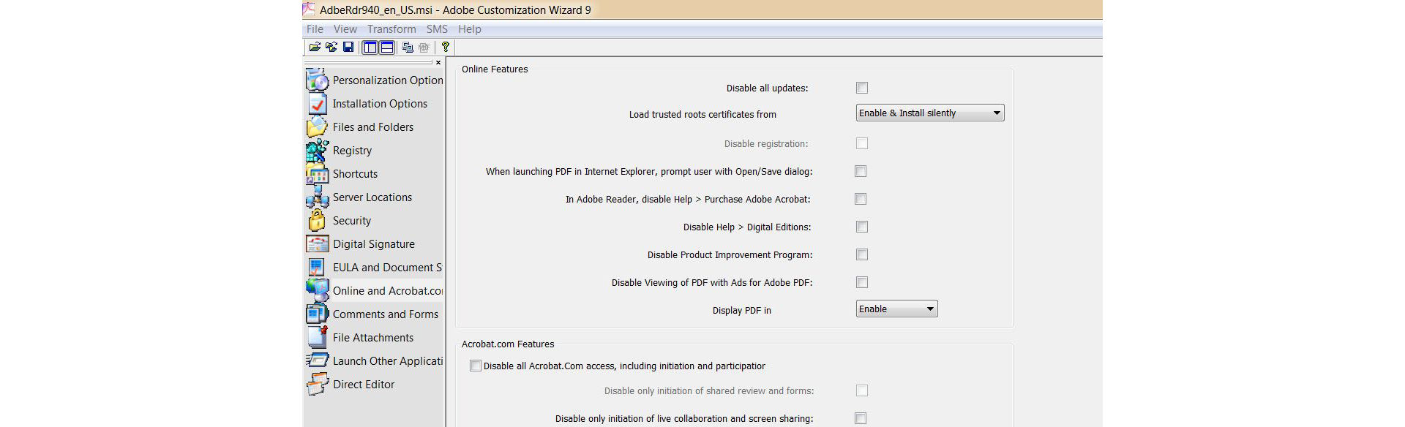Tick Disable Product Improvement Program checkbox
Screen dimensions: 1405x427
[862, 254]
